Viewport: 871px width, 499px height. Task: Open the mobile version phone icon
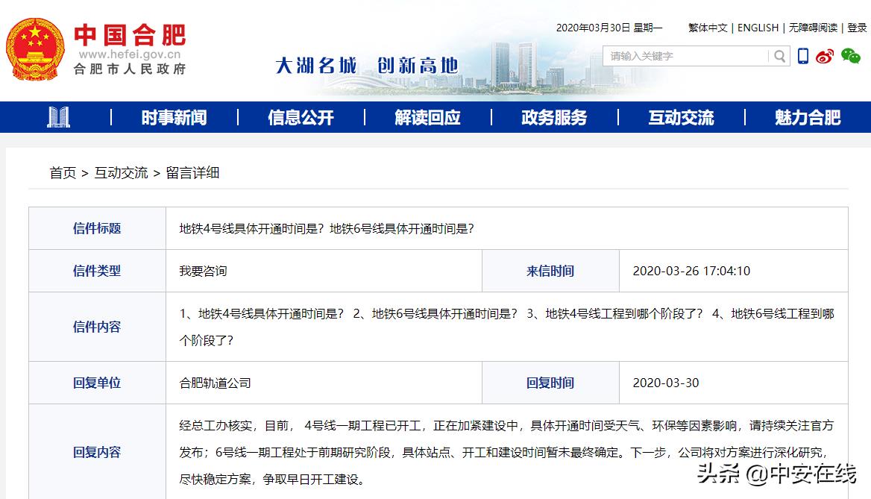803,56
